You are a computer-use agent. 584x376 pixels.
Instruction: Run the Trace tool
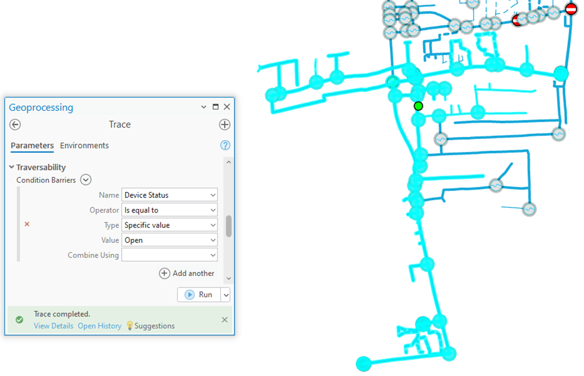(199, 295)
